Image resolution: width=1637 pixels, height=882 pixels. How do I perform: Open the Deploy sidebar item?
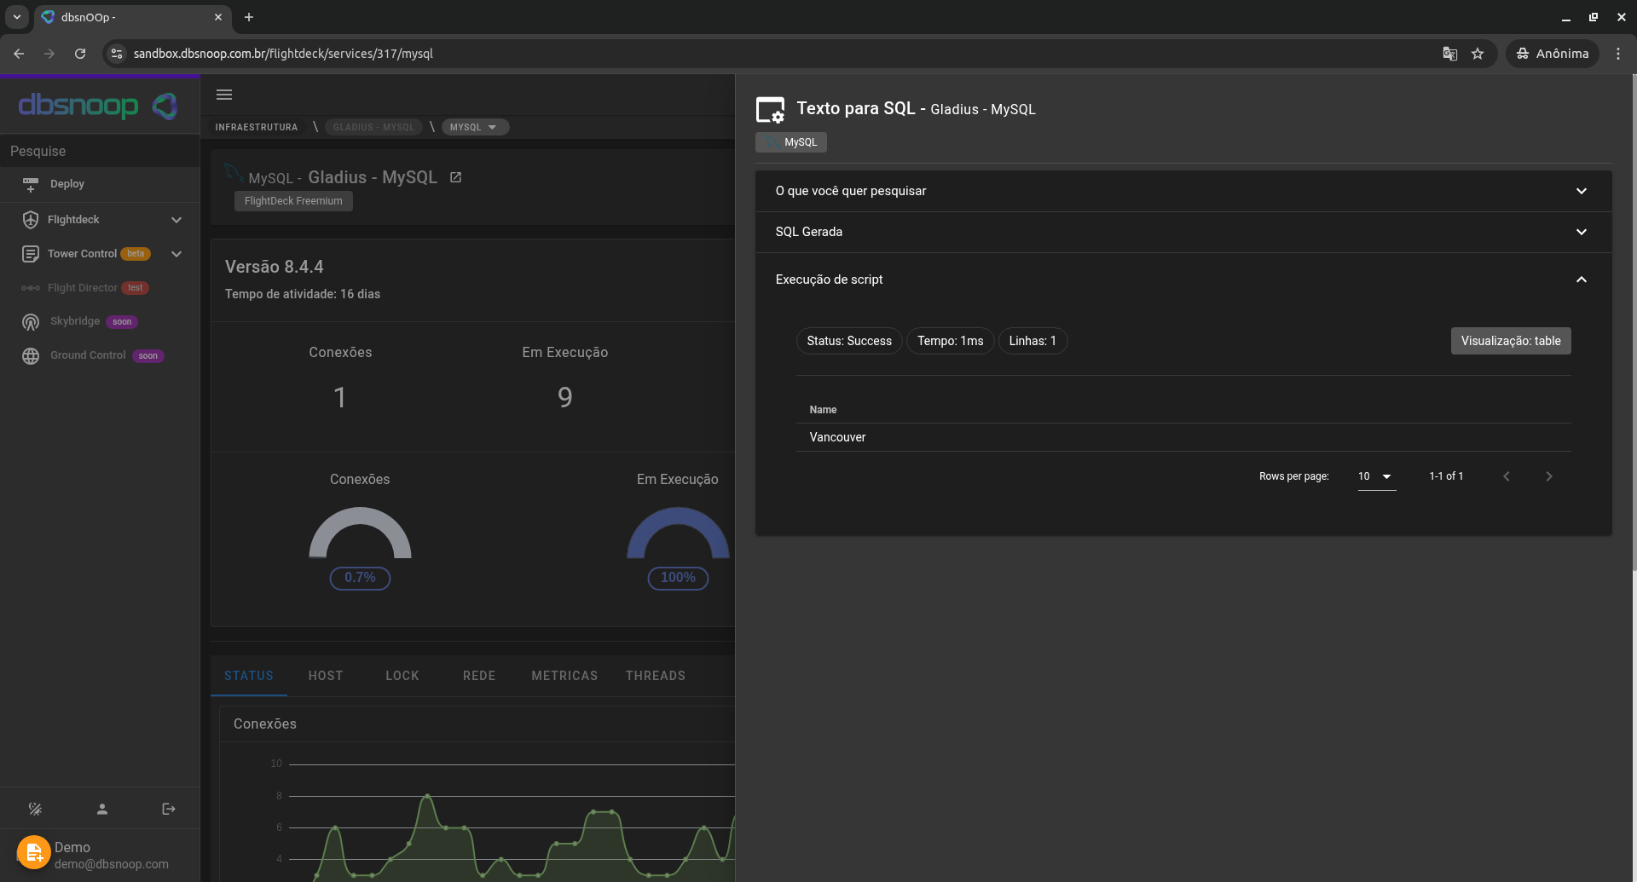pos(100,184)
